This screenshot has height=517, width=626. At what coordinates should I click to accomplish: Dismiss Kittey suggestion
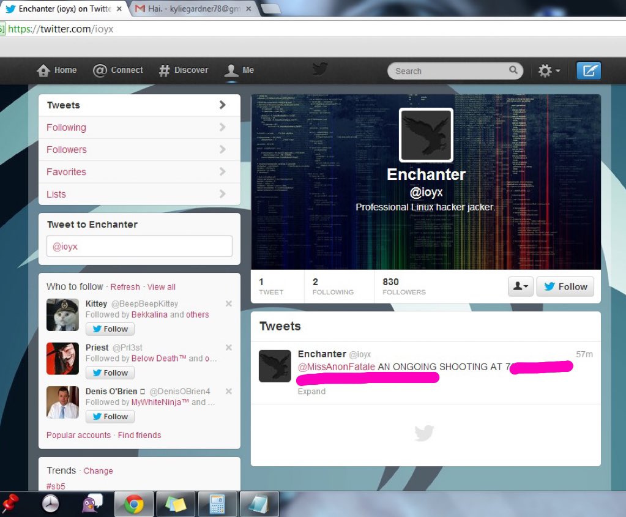229,304
